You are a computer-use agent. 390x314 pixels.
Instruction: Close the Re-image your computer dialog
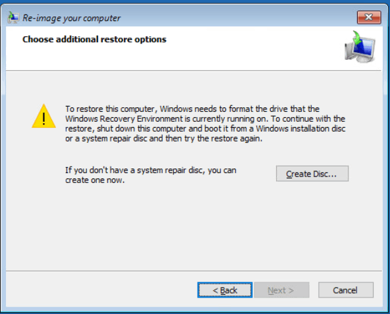point(369,17)
